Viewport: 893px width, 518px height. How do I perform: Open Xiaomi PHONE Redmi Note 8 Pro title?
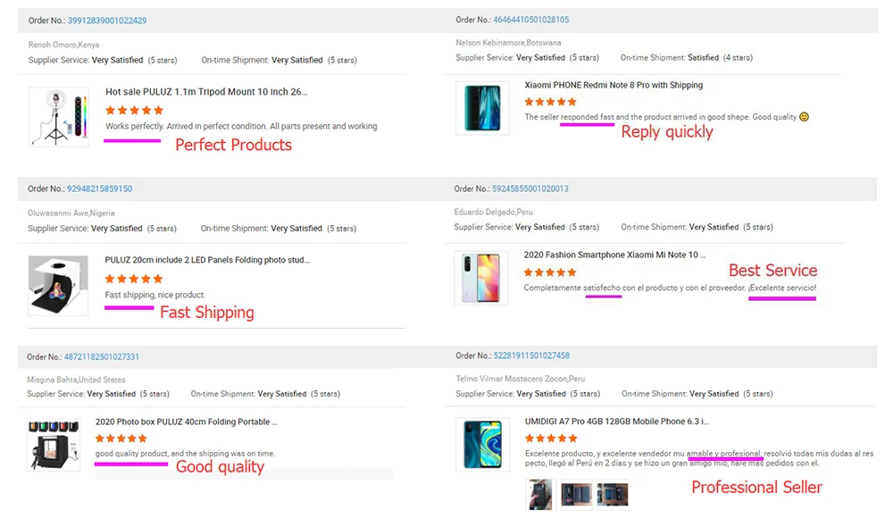[x=613, y=86]
